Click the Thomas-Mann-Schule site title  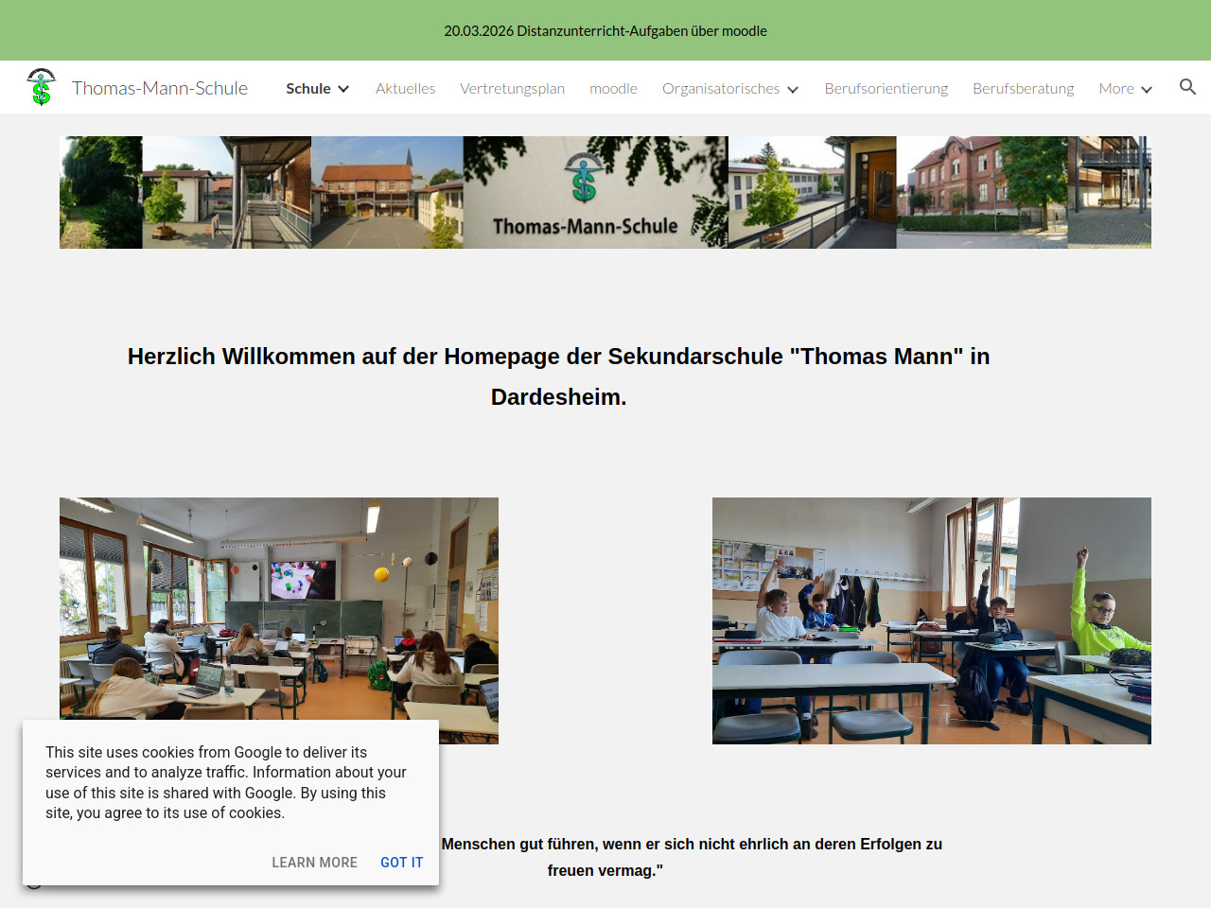click(x=160, y=88)
